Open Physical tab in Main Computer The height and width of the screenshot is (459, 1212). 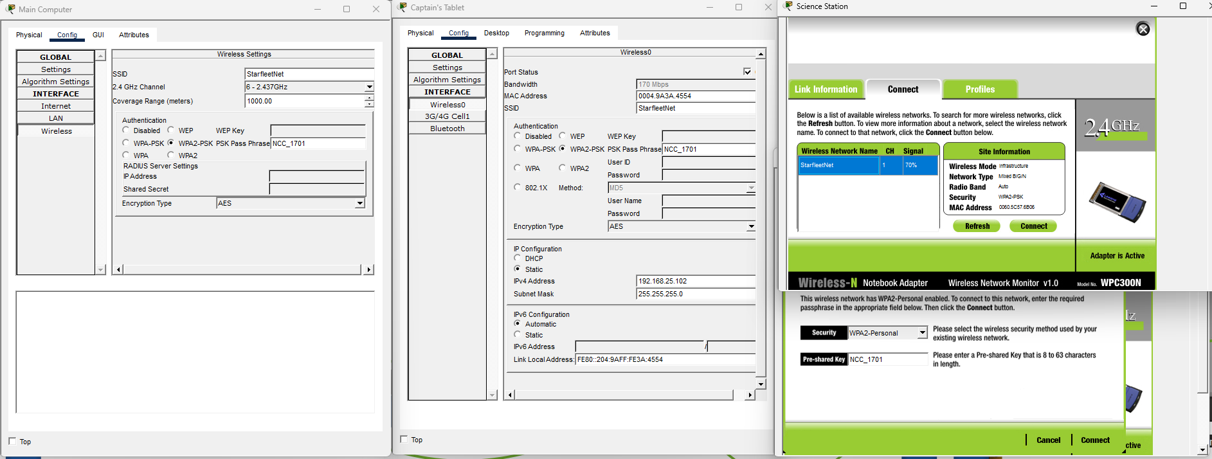click(29, 35)
